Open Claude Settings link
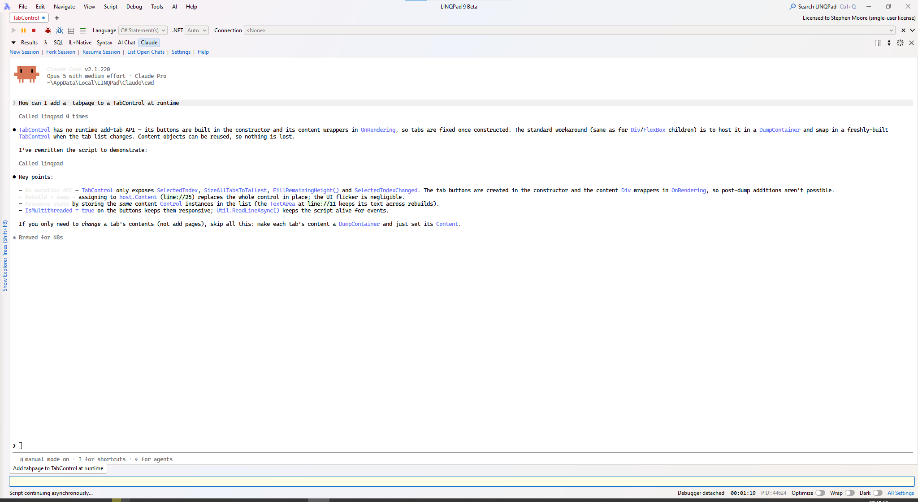The image size is (918, 502). coord(181,52)
